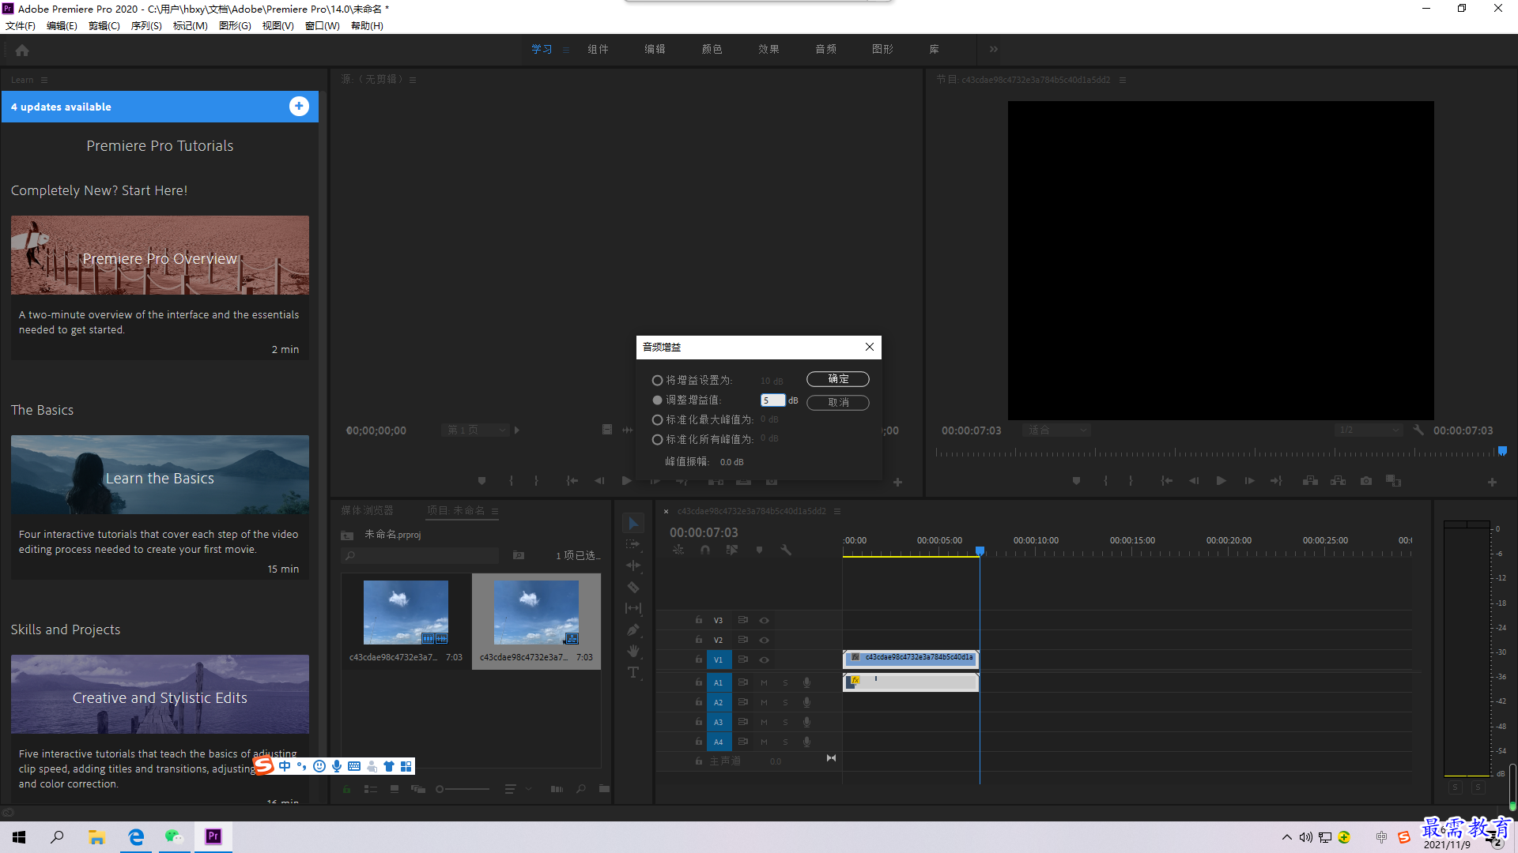Click Find magnifier in project panel footer
Image resolution: width=1518 pixels, height=853 pixels.
(581, 789)
